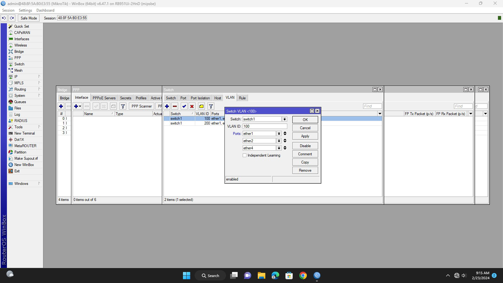Open Dot1X in the sidebar
This screenshot has height=283, width=503.
19,140
